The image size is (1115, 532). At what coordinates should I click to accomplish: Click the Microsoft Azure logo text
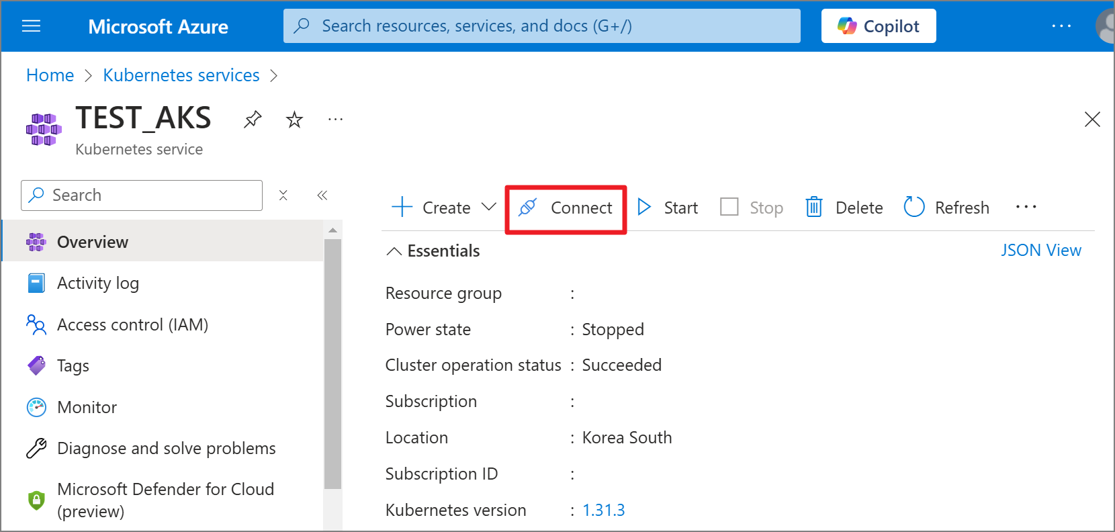[158, 27]
